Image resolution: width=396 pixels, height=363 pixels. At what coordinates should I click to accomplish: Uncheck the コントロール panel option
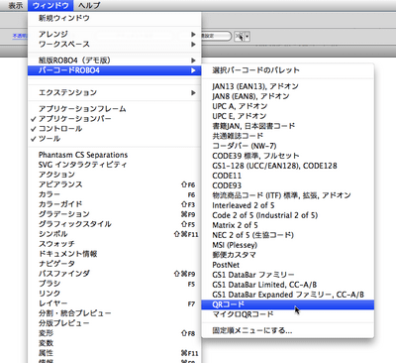click(x=114, y=129)
